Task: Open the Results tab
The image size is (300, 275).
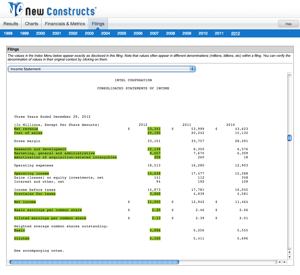Action: click(x=11, y=24)
